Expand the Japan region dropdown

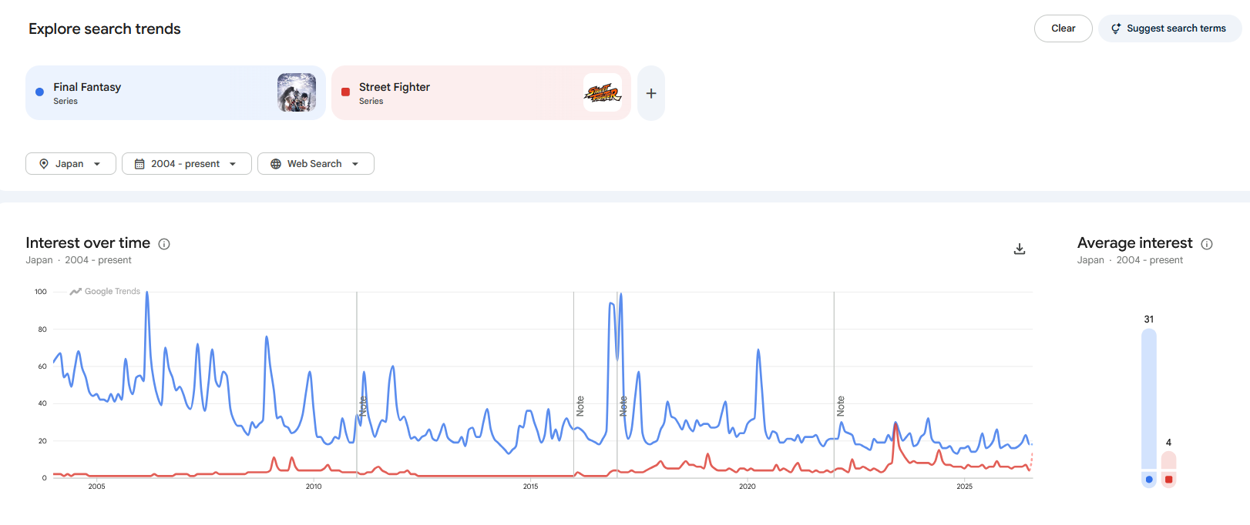(71, 164)
